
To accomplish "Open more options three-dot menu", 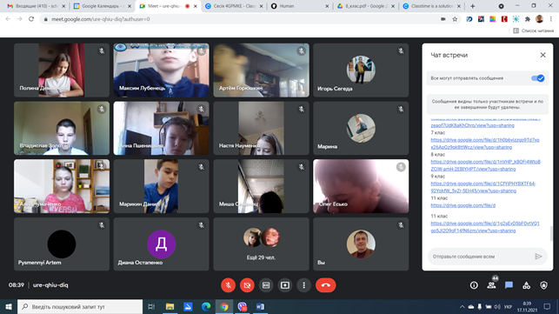I will tap(303, 285).
